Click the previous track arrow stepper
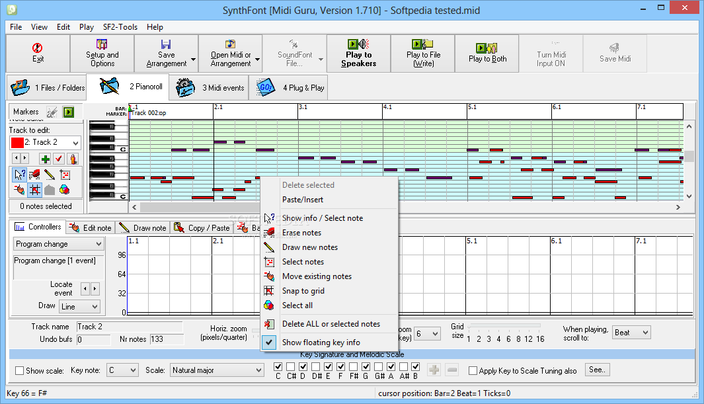Image resolution: width=704 pixels, height=404 pixels. (16, 158)
